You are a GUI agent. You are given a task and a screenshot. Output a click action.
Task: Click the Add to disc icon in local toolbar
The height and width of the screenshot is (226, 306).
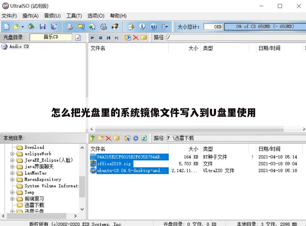[x=128, y=138]
